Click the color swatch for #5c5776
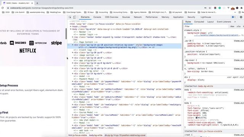 coord(197,118)
